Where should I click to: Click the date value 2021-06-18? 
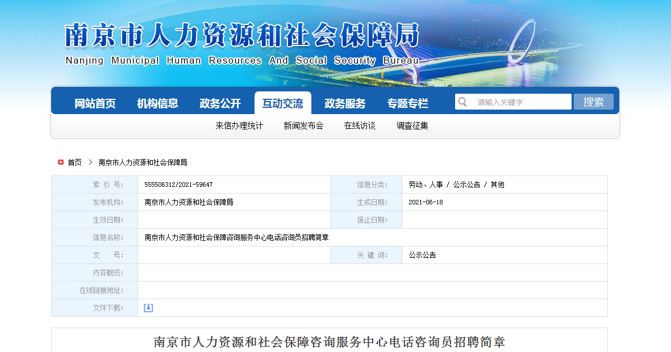[426, 202]
